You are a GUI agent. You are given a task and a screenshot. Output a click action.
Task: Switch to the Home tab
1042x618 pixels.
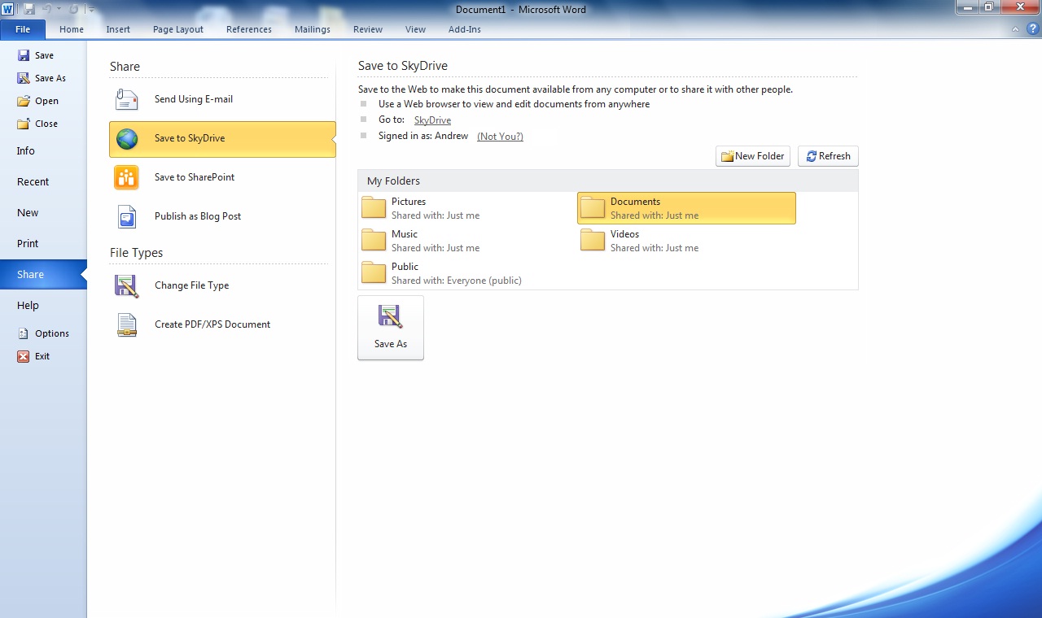coord(72,29)
